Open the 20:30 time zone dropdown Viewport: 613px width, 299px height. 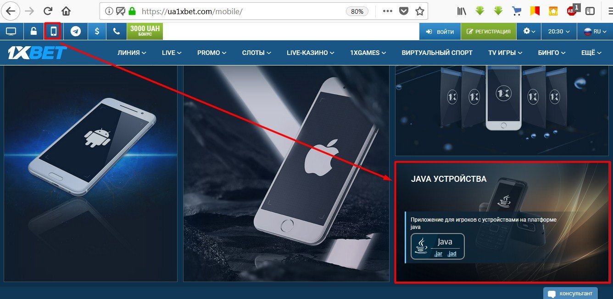(x=559, y=32)
